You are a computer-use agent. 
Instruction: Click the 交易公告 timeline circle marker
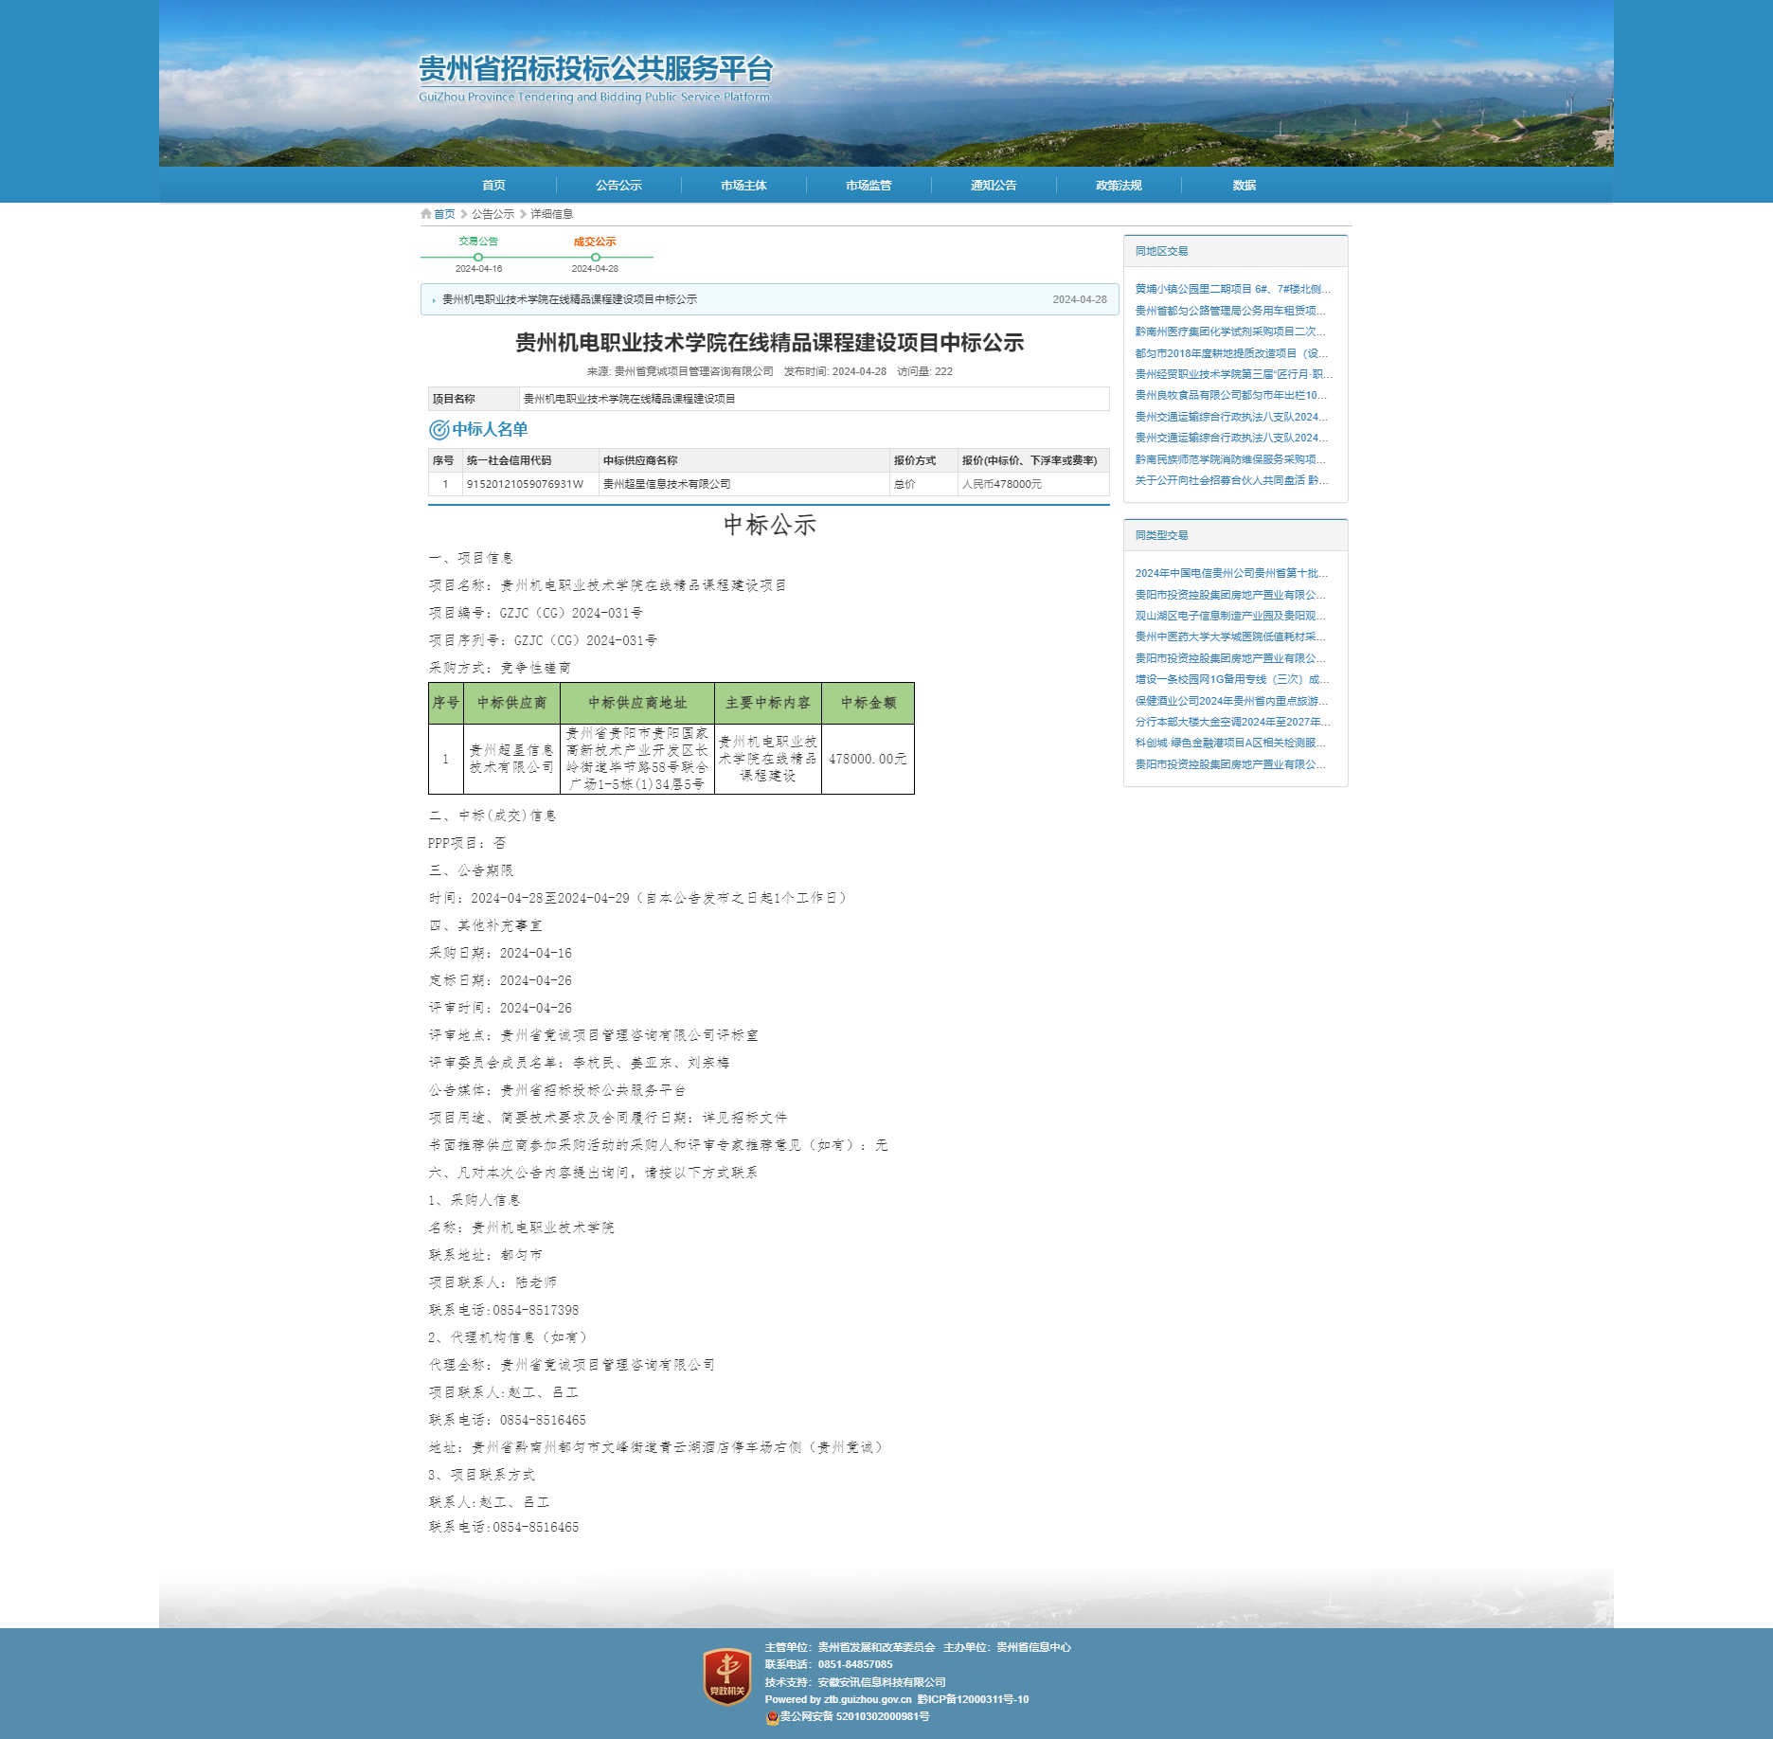click(478, 257)
